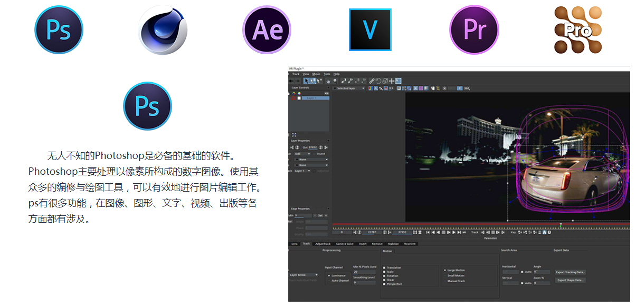637x308 pixels.
Task: Click the stop tracking button
Action: coord(493,232)
